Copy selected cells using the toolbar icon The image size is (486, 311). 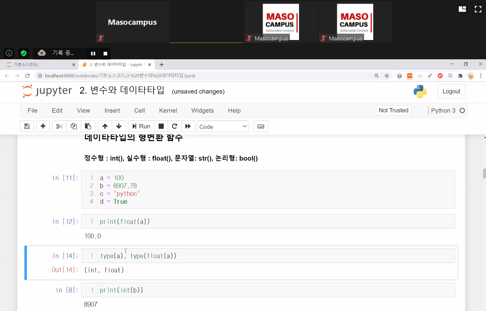pyautogui.click(x=74, y=126)
